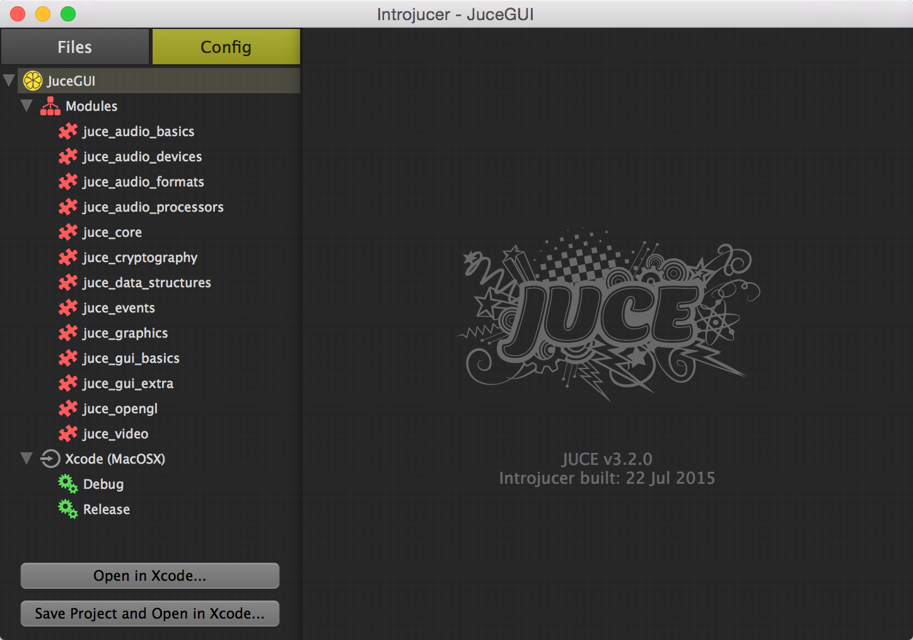The image size is (913, 640).
Task: Select the juce_video module
Action: coord(115,433)
